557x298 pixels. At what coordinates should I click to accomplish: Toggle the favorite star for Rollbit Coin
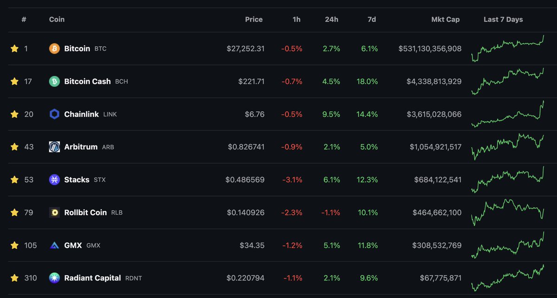click(14, 212)
